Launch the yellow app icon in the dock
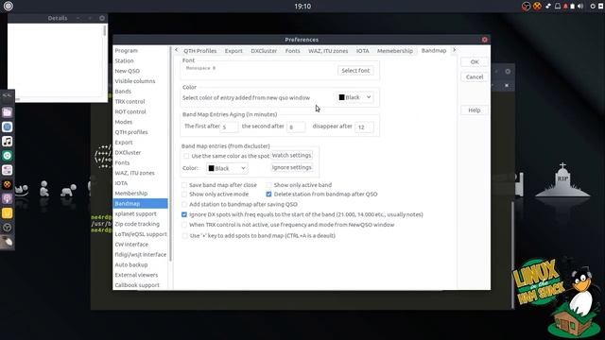 pos(7,213)
